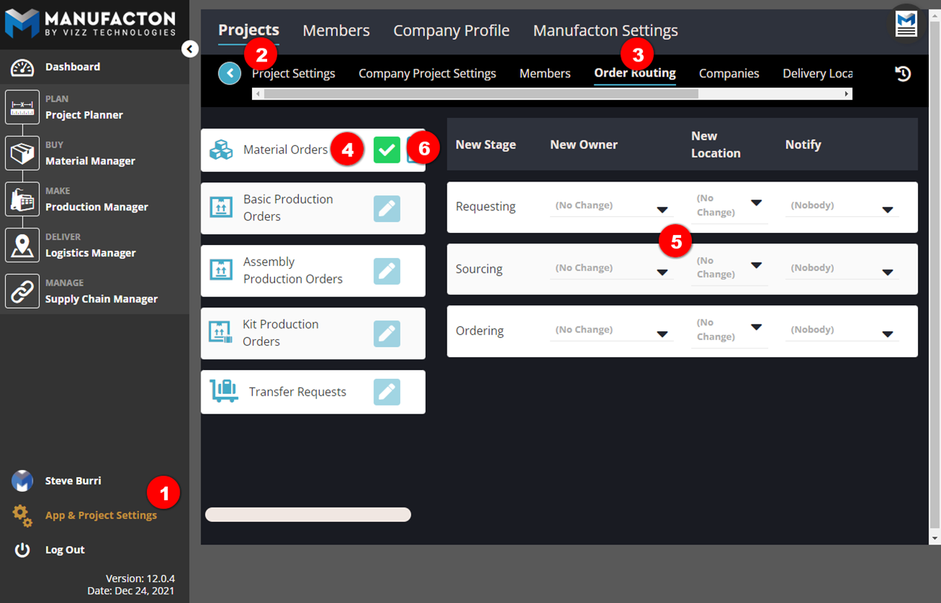The width and height of the screenshot is (941, 603).
Task: Click the Logistics Manager map pin icon
Action: [22, 246]
